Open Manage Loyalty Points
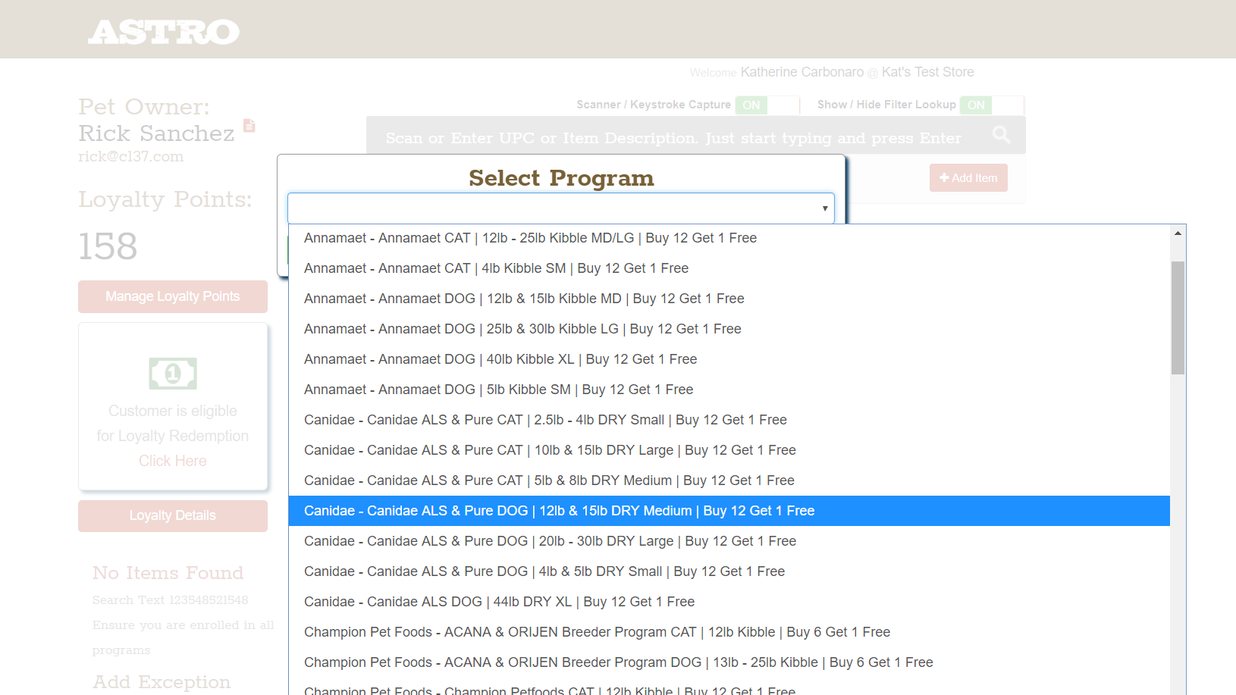This screenshot has width=1236, height=695. [x=173, y=296]
